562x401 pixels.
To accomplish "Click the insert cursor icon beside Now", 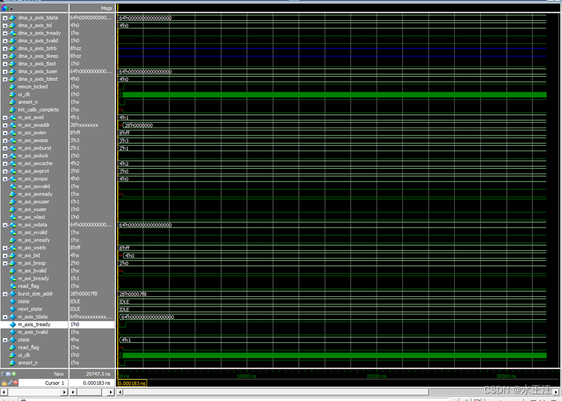I will pyautogui.click(x=2, y=374).
